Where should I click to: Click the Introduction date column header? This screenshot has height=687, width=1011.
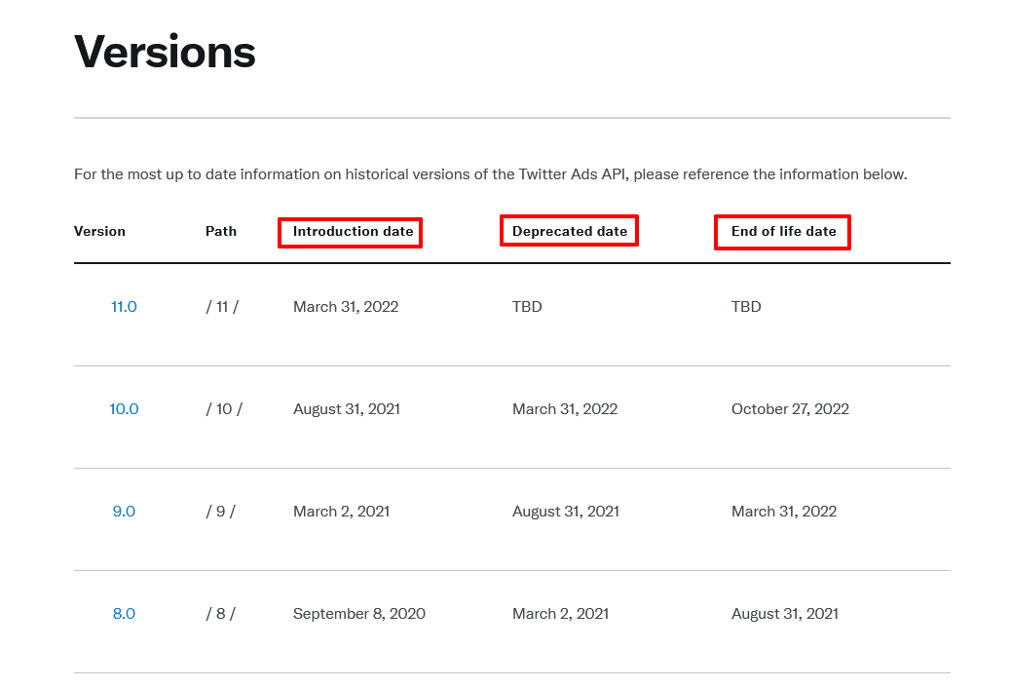(x=353, y=232)
